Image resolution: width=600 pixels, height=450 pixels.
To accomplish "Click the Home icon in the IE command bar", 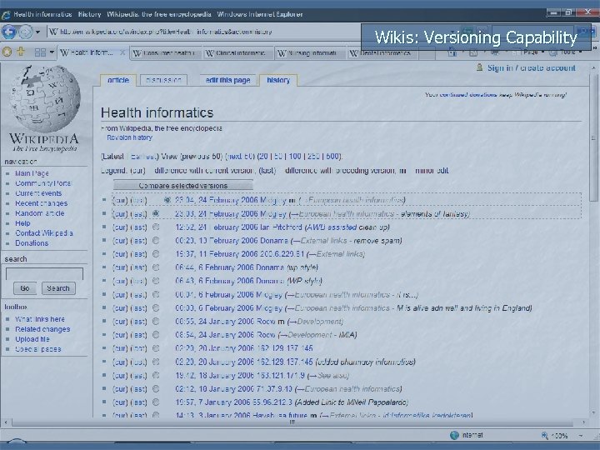I will tap(452, 52).
